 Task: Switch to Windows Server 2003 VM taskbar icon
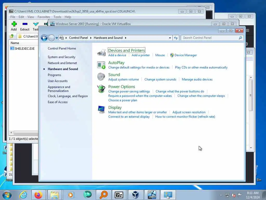click(x=152, y=195)
